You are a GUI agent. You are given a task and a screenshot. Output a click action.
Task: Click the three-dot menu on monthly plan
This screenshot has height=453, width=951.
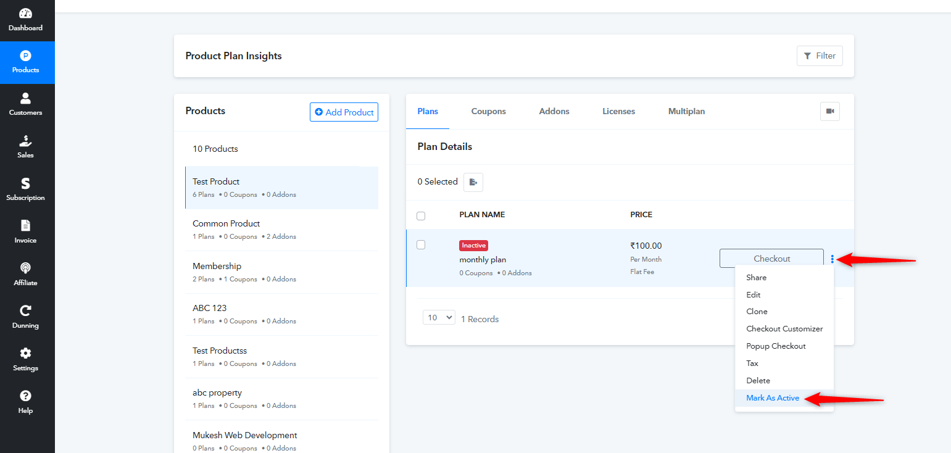coord(832,259)
